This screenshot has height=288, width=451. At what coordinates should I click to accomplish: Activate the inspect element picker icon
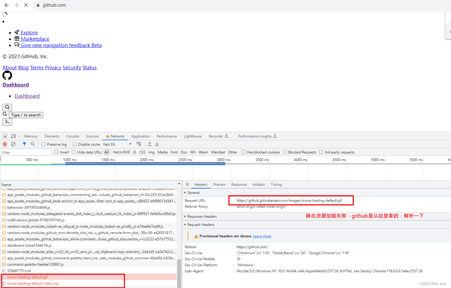point(5,136)
